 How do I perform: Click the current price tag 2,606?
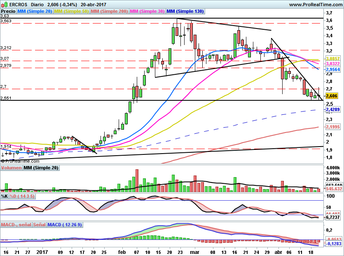(332, 96)
